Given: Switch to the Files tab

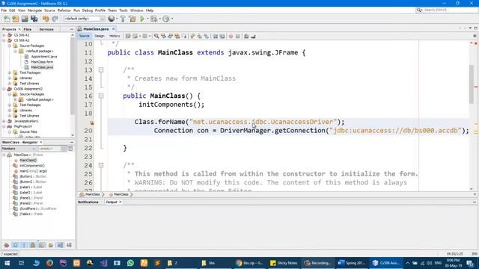Looking at the screenshot, I should pos(28,29).
